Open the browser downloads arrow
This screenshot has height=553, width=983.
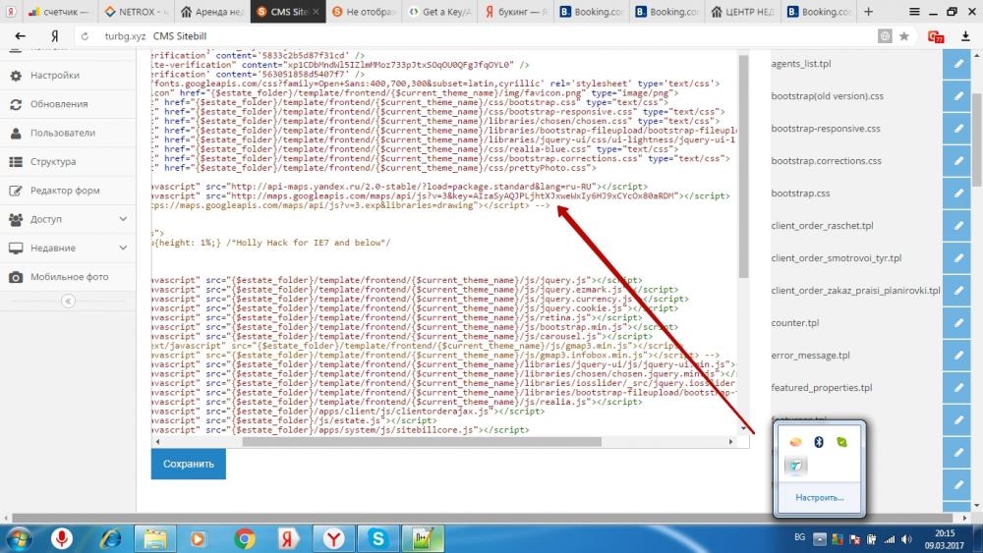(965, 36)
